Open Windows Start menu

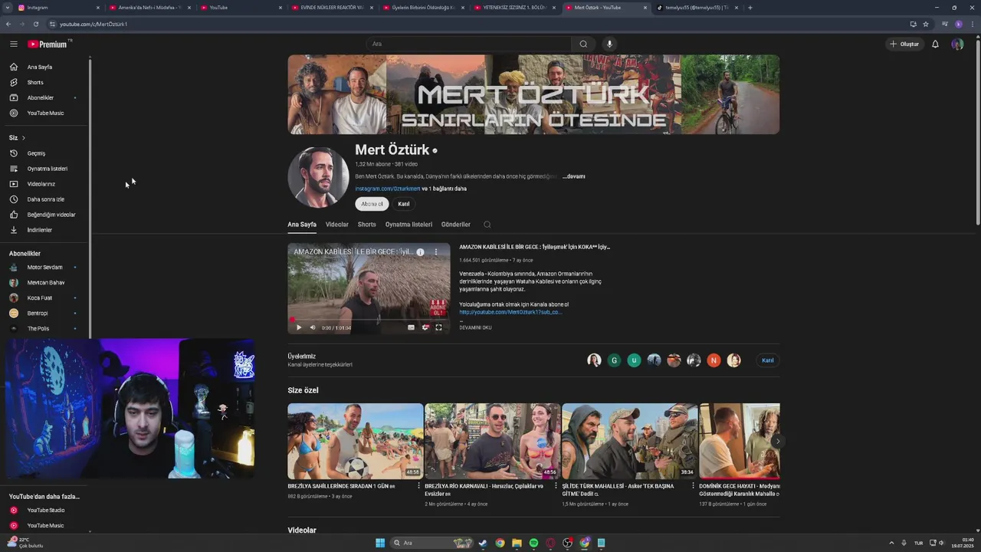tap(380, 543)
